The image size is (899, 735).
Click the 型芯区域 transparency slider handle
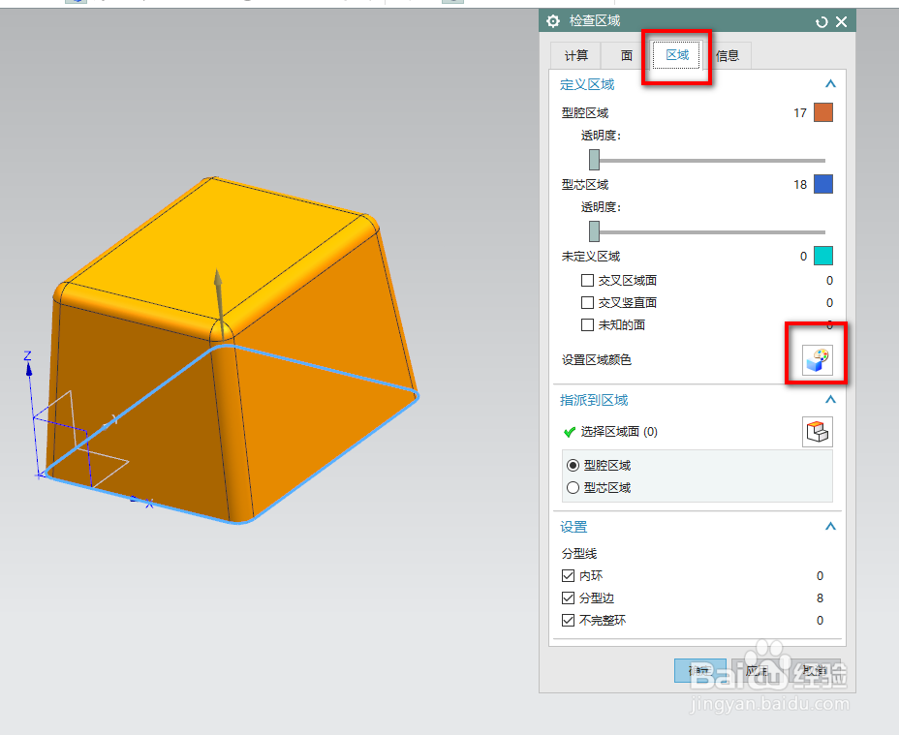(x=595, y=231)
